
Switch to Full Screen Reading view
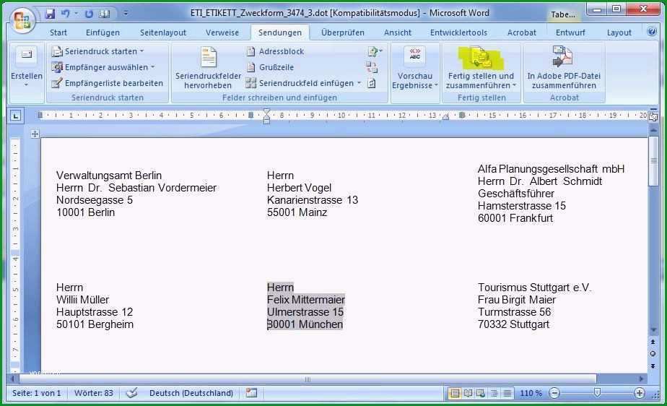pyautogui.click(x=468, y=393)
